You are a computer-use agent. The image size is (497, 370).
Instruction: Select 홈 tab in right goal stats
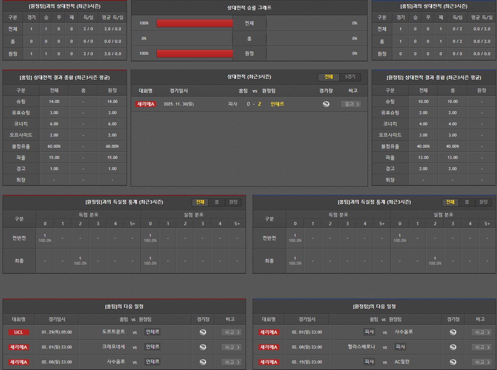(x=467, y=202)
